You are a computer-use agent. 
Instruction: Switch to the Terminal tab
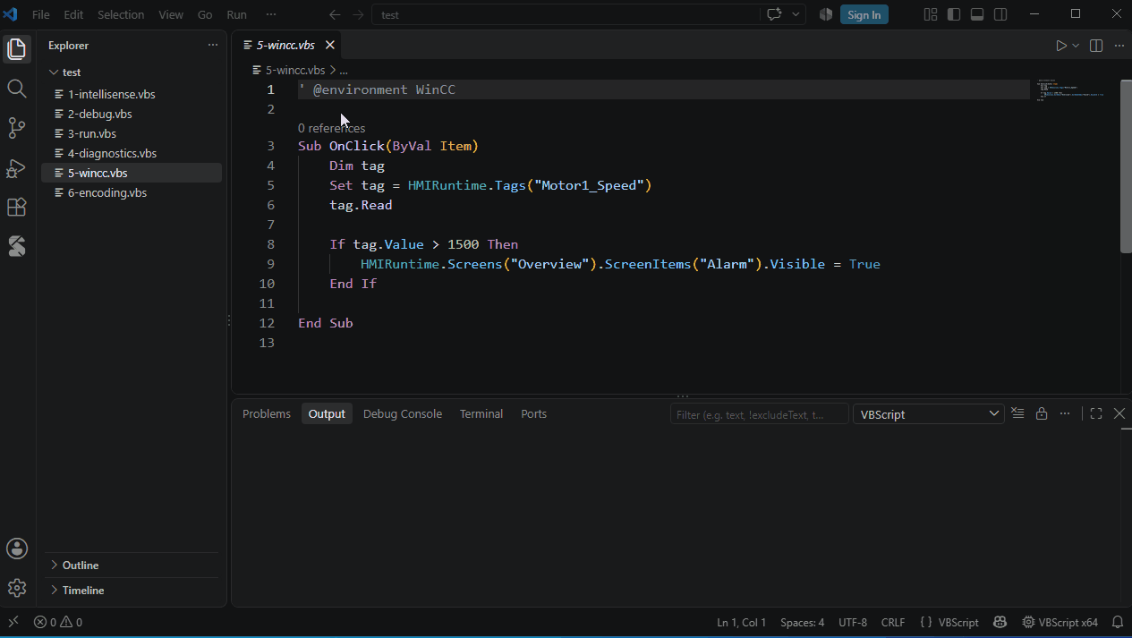(481, 414)
